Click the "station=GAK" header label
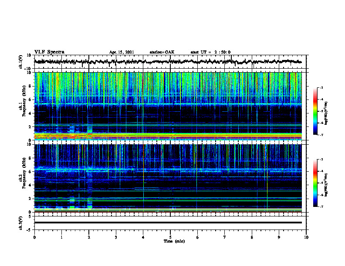This screenshot has height=266, width=345. tap(162, 52)
